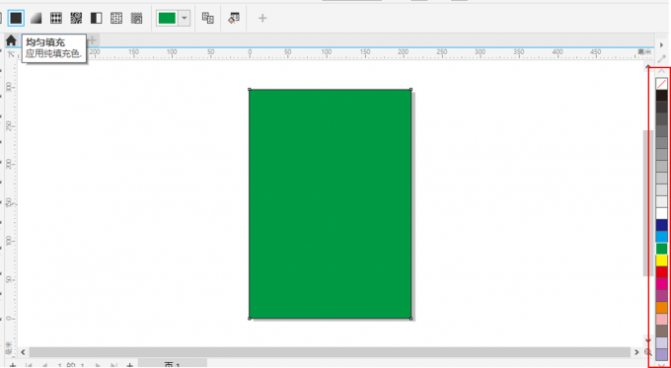Open the 页 1 page tab
This screenshot has width=671, height=368.
coord(173,364)
